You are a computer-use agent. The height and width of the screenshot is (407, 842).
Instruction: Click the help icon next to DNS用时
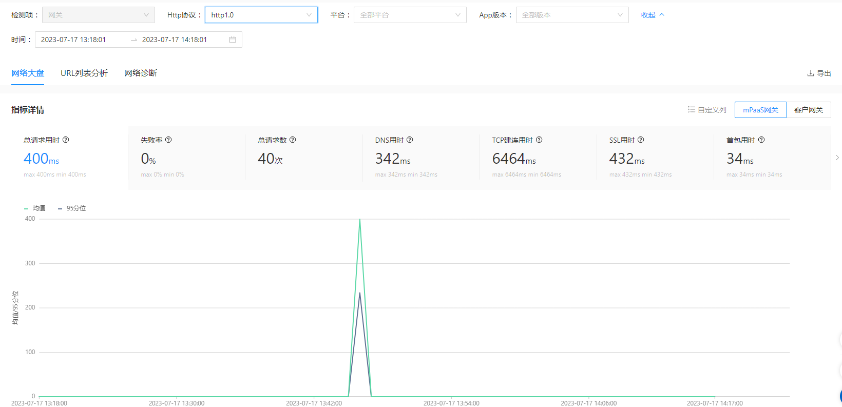pyautogui.click(x=410, y=140)
